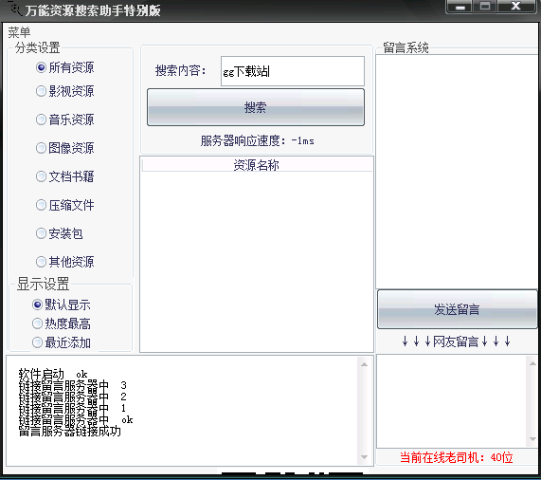Pick the 图像资源 radio button
This screenshot has width=541, height=480.
(64, 148)
